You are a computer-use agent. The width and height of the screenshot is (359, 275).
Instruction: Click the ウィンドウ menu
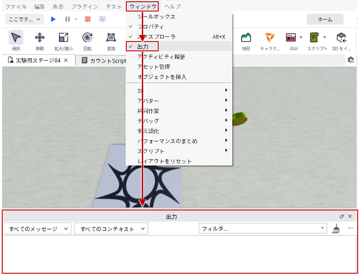click(x=143, y=6)
